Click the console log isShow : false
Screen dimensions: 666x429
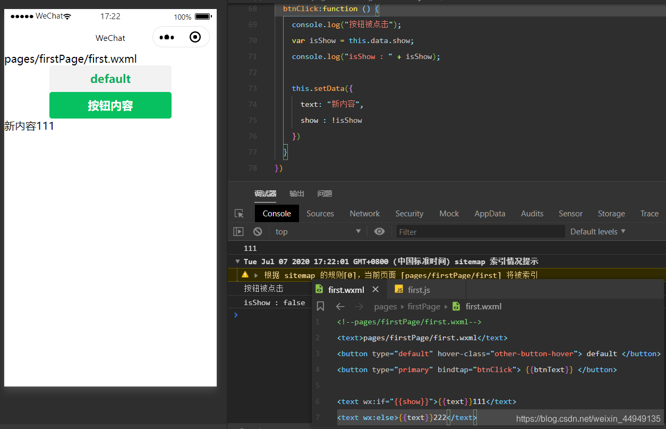tap(274, 302)
